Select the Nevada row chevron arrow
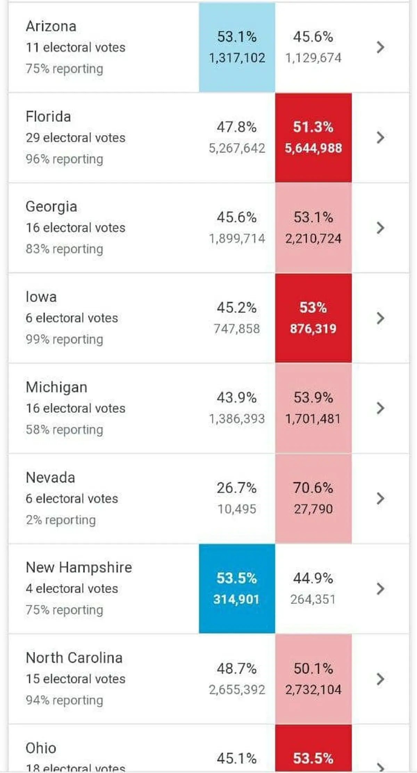Viewport: 417px width, 773px height. pyautogui.click(x=381, y=499)
